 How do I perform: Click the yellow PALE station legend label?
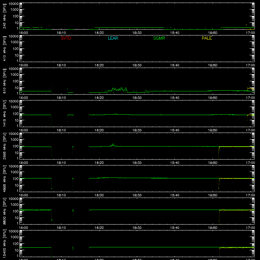207,38
